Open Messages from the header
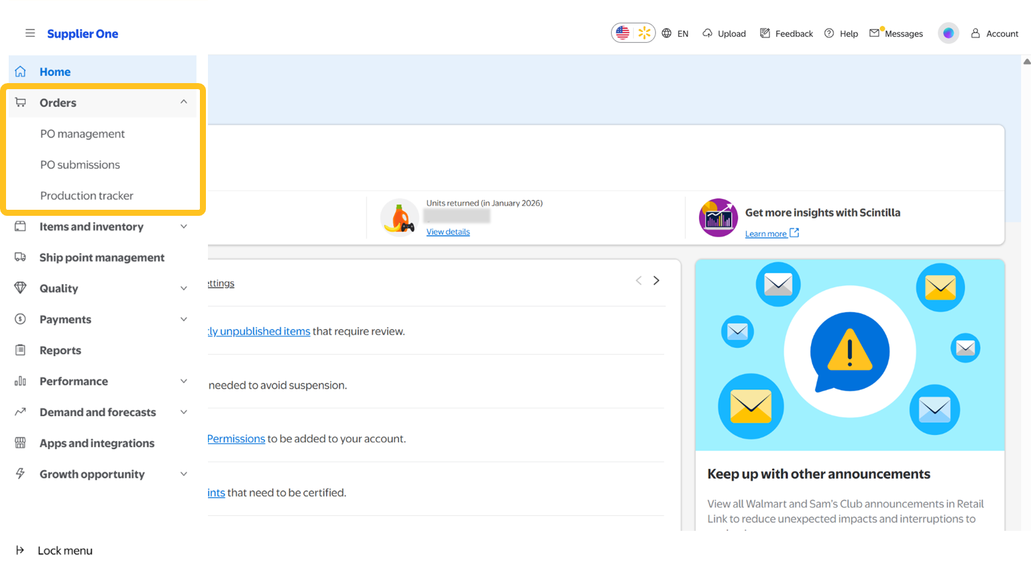The image size is (1031, 565). coord(896,33)
